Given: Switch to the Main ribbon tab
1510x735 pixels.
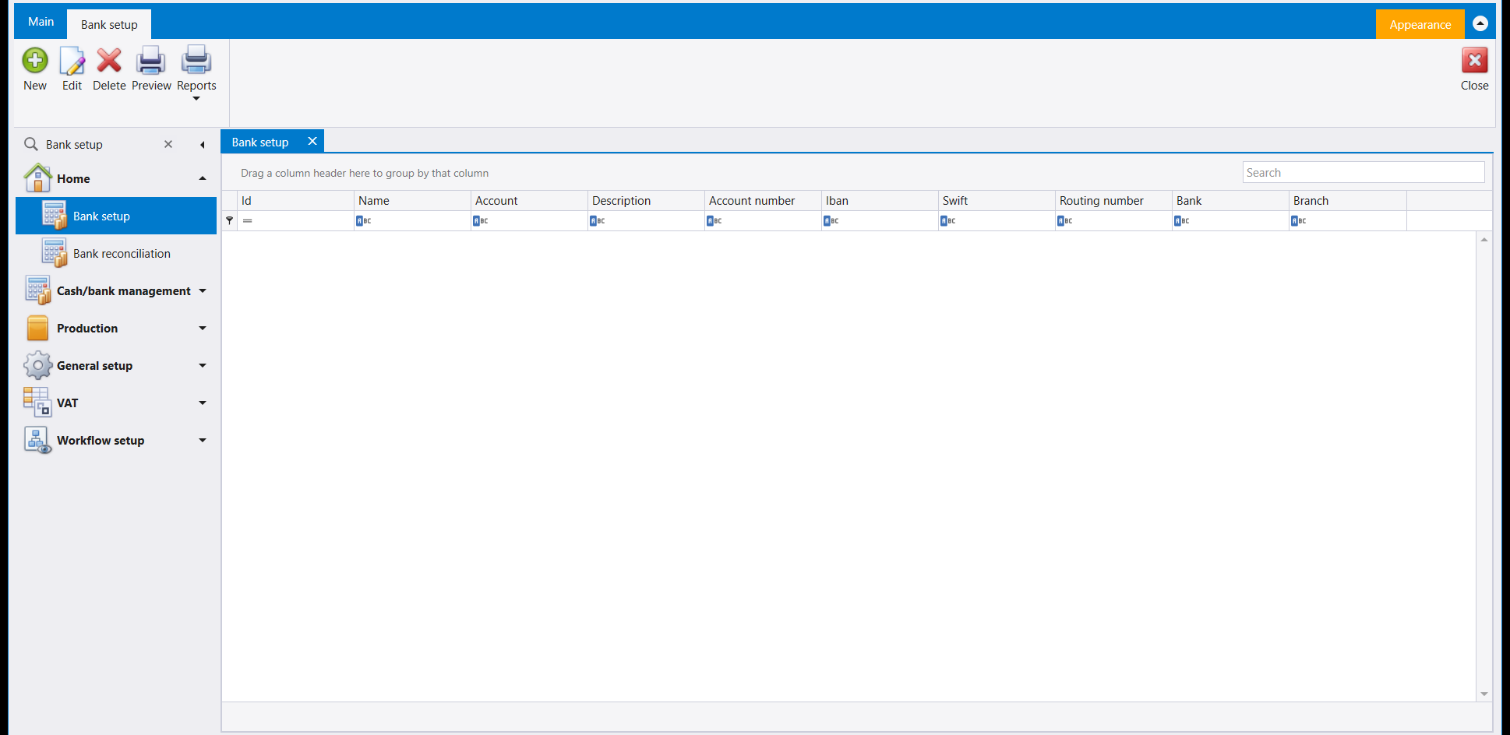Looking at the screenshot, I should pyautogui.click(x=41, y=22).
